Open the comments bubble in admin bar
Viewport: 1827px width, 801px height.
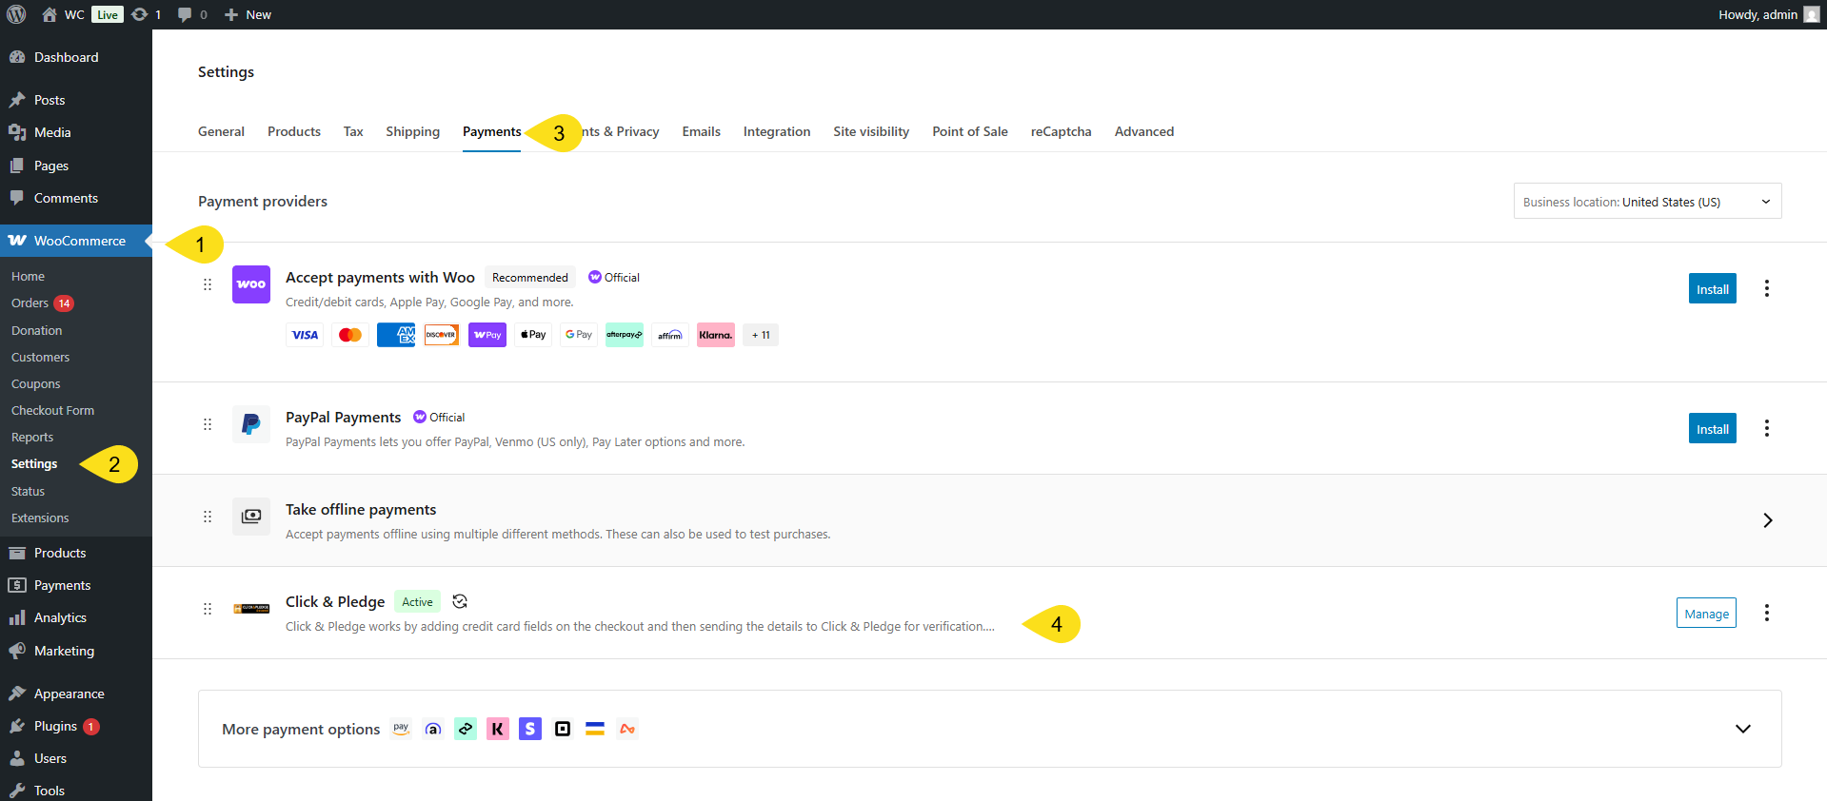pos(185,14)
